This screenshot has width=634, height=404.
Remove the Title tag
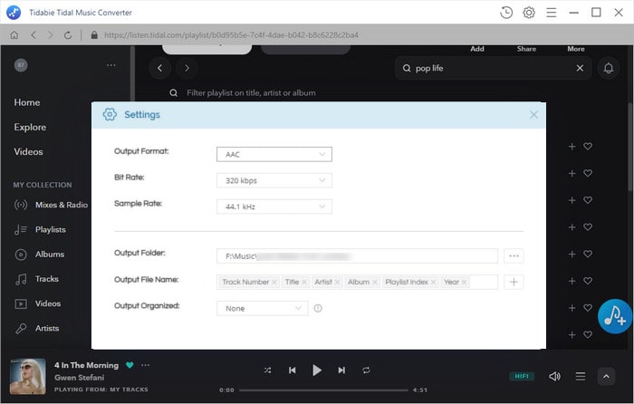click(304, 283)
